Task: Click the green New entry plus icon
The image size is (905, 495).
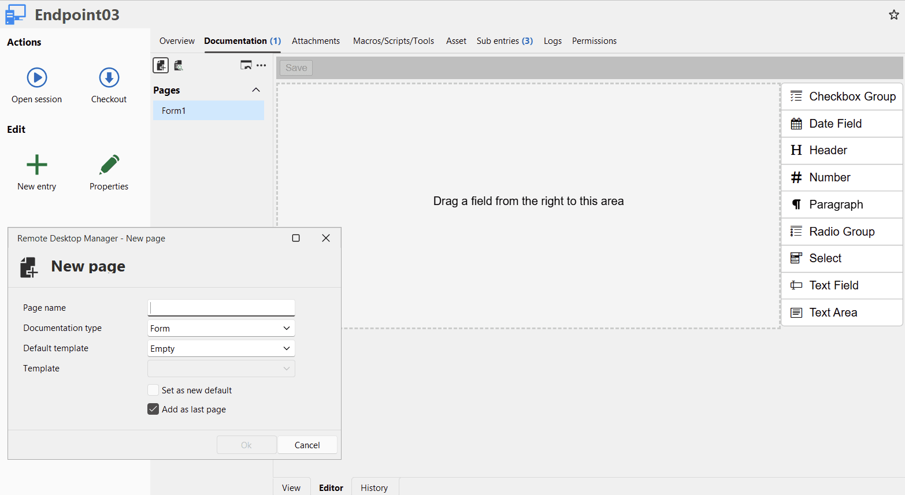Action: tap(37, 165)
